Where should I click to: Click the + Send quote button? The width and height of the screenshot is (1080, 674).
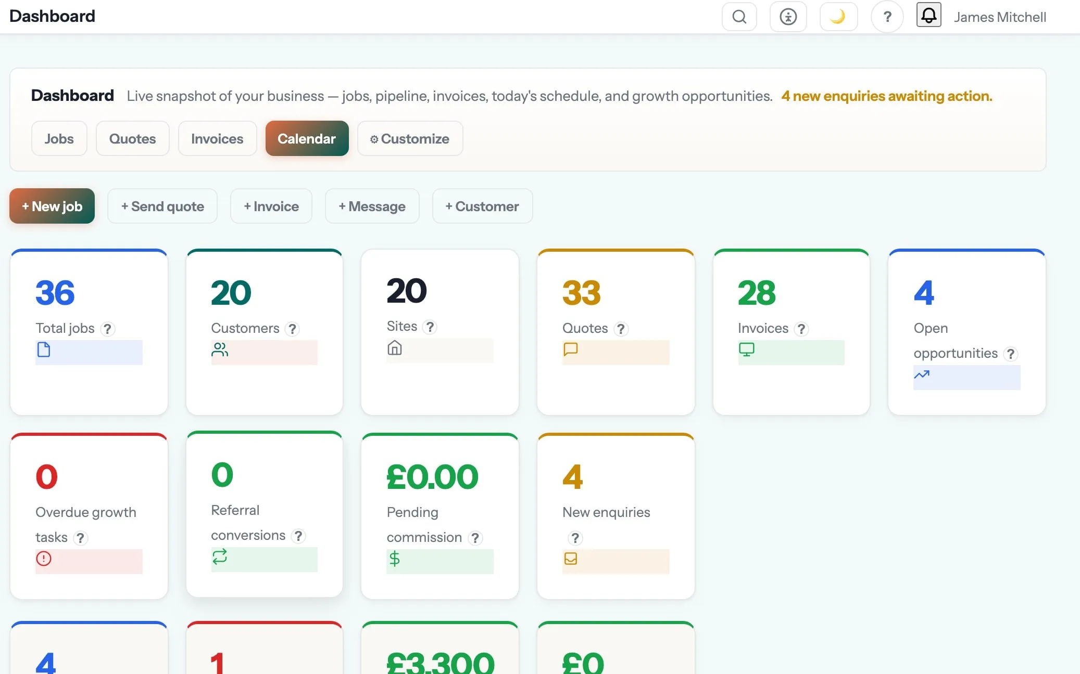pos(162,206)
